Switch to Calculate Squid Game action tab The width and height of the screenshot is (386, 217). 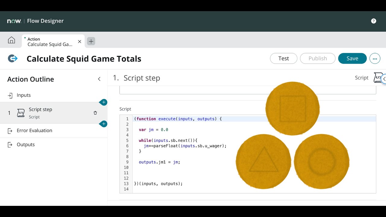pos(50,42)
